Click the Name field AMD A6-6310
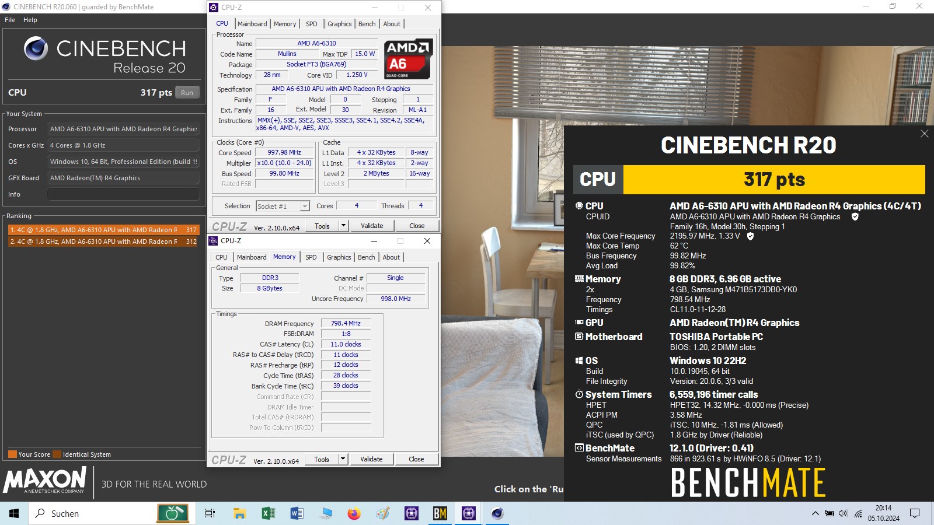Screen dimensions: 934x525 click(x=316, y=43)
